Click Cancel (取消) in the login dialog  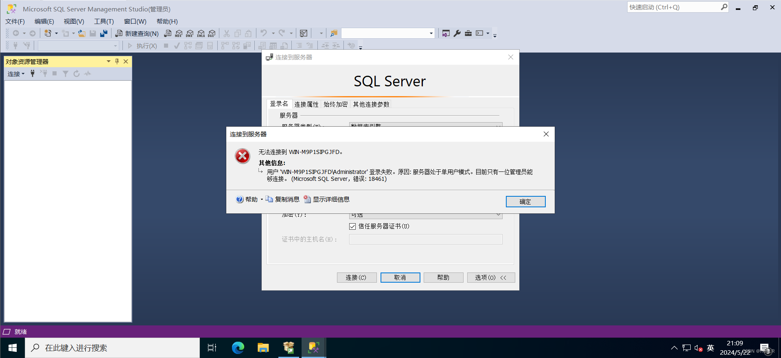click(400, 278)
